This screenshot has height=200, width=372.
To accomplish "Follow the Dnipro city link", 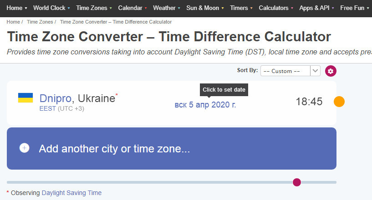I will [55, 98].
